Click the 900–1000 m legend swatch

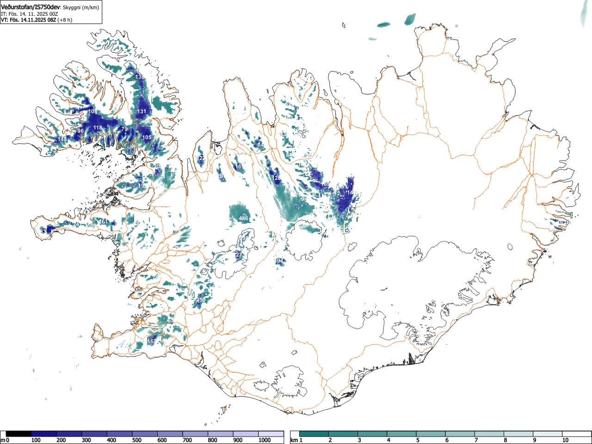pyautogui.click(x=246, y=434)
